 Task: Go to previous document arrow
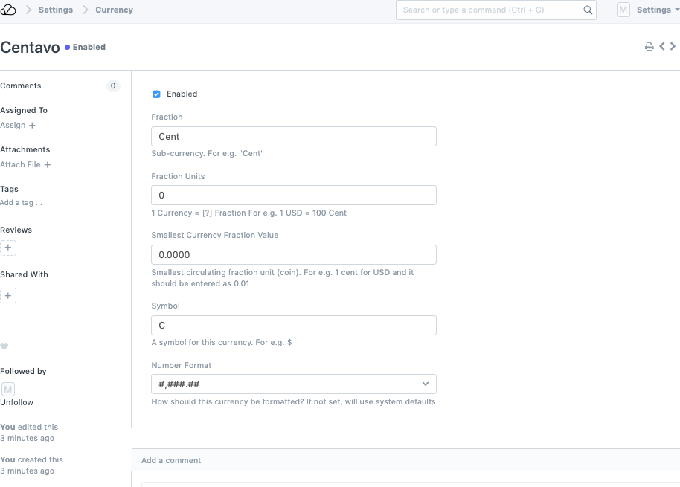point(661,47)
